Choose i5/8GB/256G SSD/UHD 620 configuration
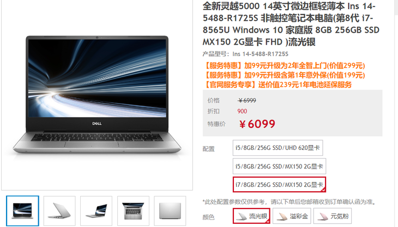Screen dimensions: 398x227 (x=278, y=148)
